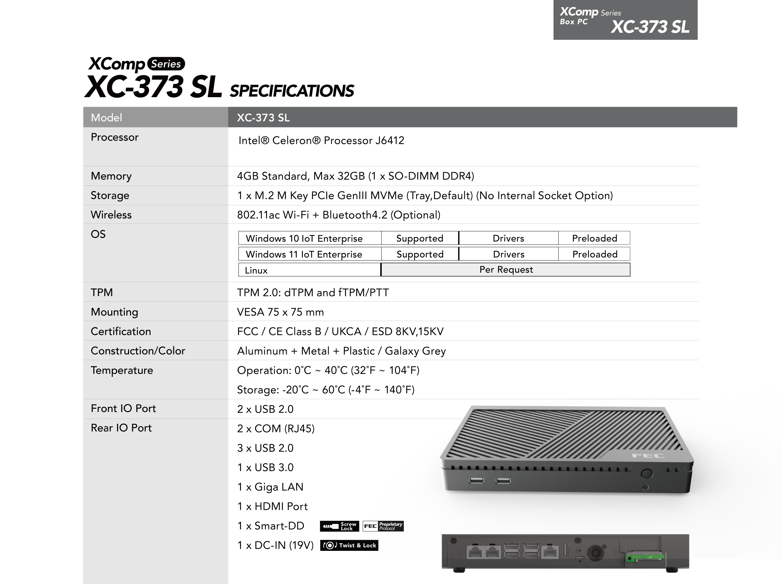Click Drivers in the Windows 10 row
The image size is (782, 584).
click(509, 238)
